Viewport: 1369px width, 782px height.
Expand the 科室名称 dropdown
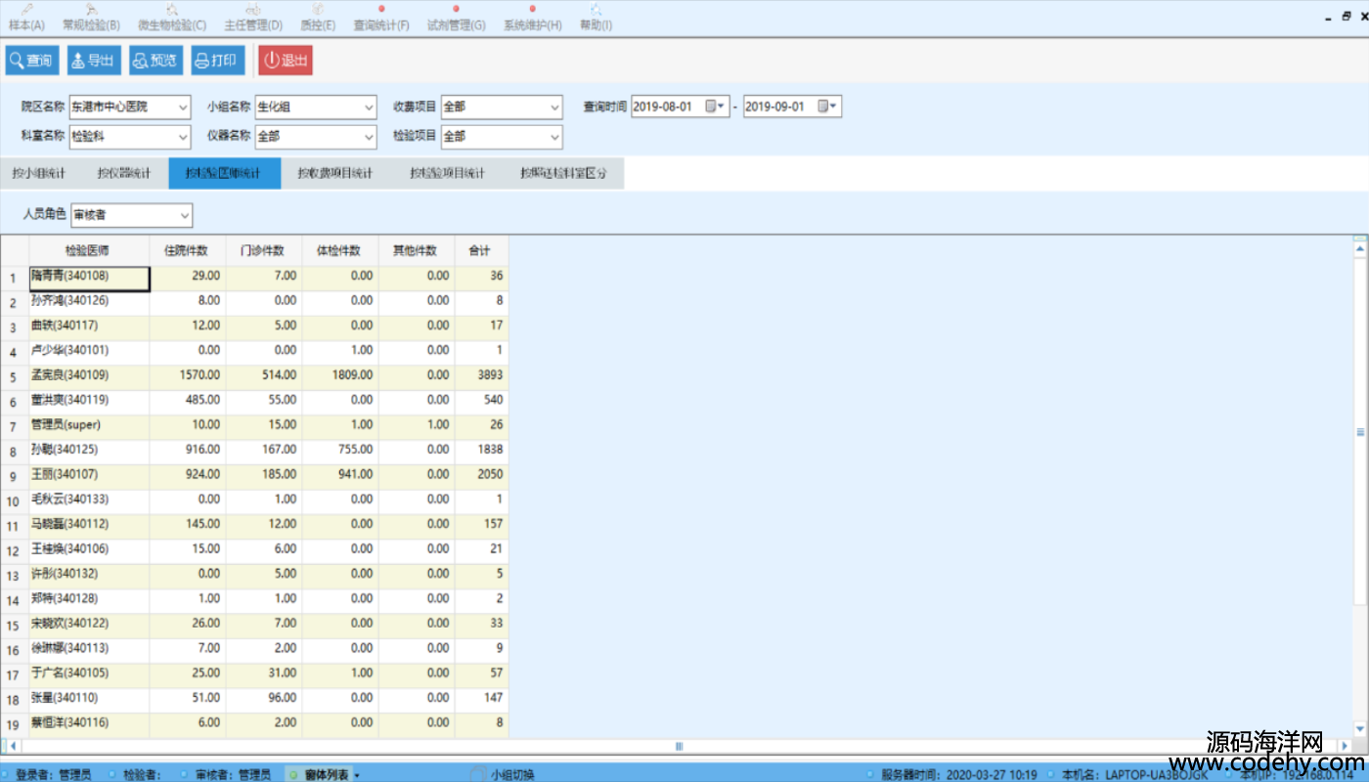183,137
